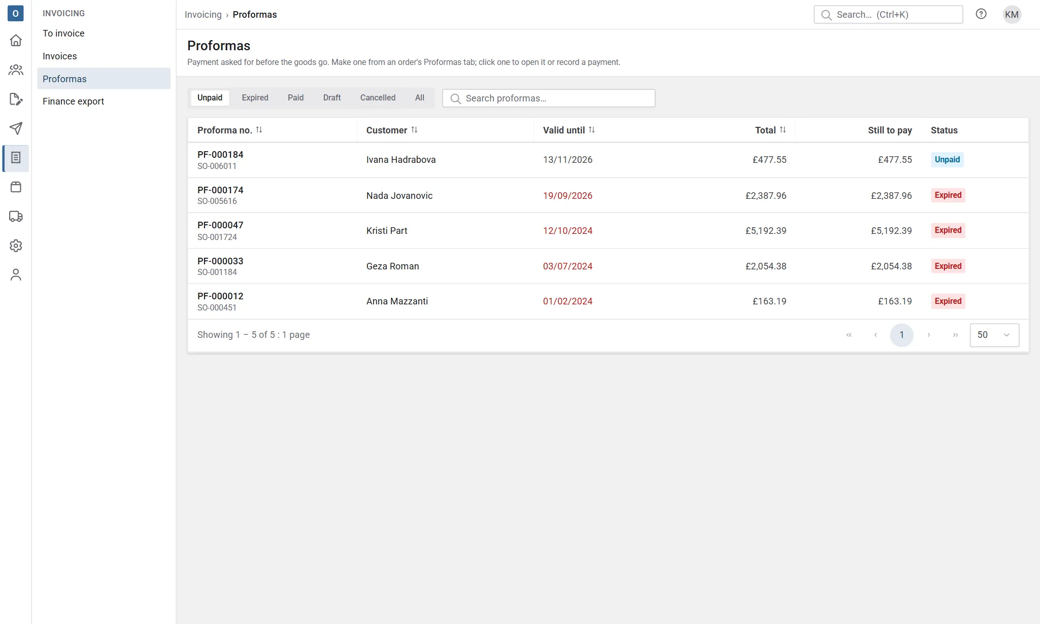Click the last page double arrow

955,335
